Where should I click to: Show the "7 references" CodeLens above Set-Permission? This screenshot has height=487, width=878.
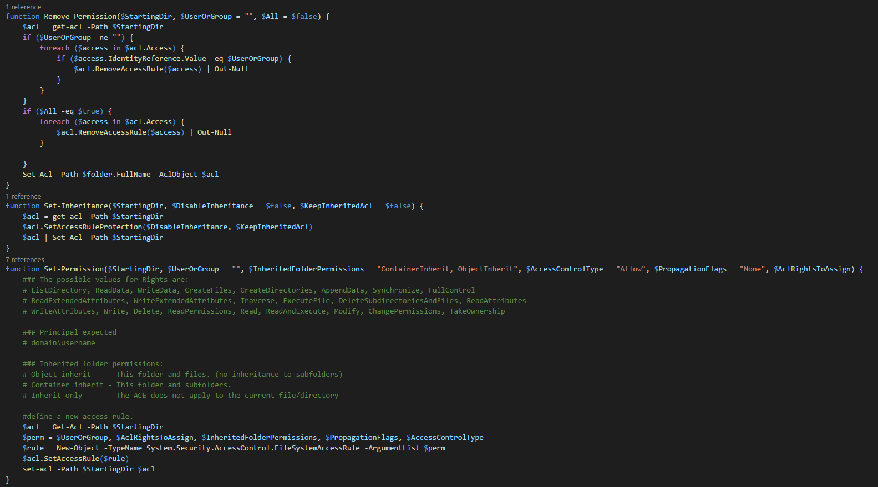tap(25, 259)
